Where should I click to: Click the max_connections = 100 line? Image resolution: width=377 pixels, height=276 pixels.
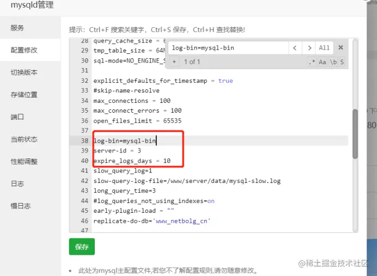point(132,101)
